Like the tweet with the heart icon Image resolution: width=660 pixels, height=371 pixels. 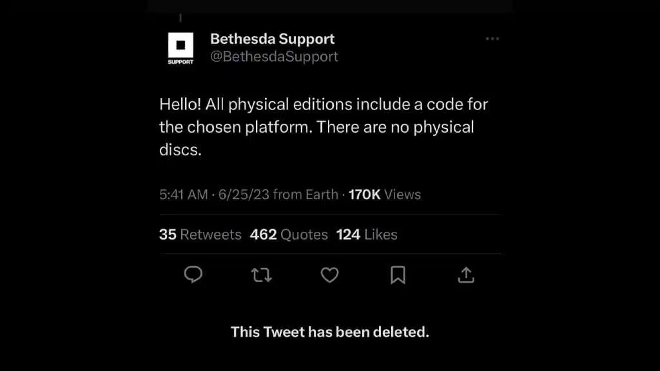click(329, 275)
